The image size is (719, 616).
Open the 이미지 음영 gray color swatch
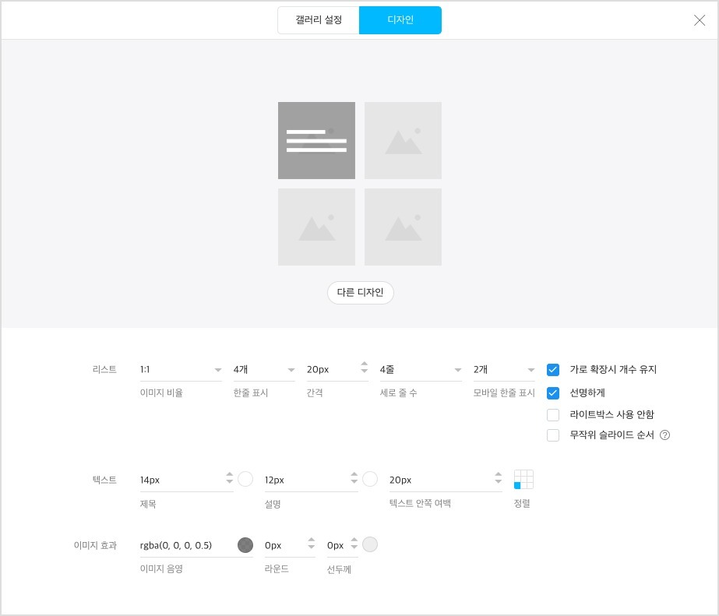coord(245,545)
